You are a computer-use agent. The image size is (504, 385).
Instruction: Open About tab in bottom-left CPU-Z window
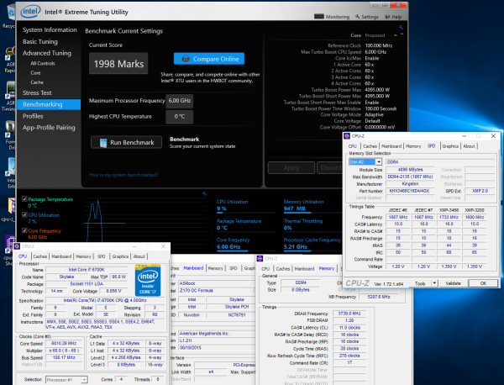pos(139,256)
